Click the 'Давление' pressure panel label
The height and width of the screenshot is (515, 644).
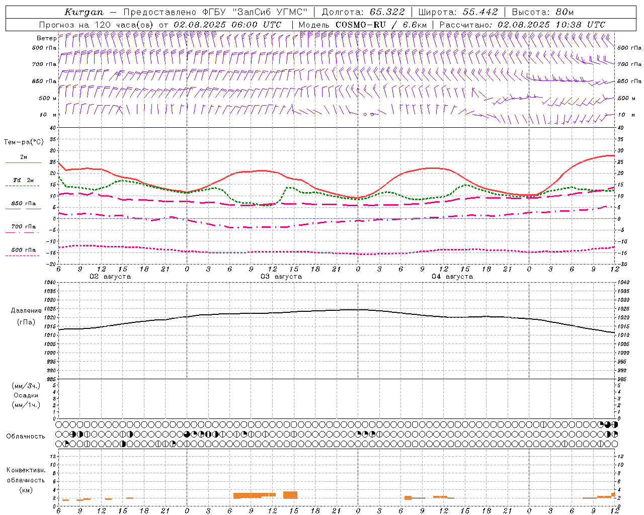[26, 311]
